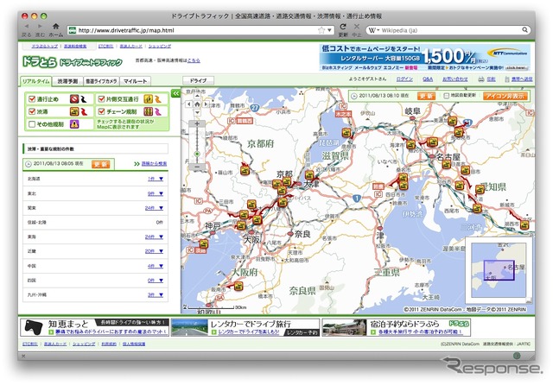Click the printer icon next to 印刷
Screen dimensions: 553x385
tap(481, 79)
